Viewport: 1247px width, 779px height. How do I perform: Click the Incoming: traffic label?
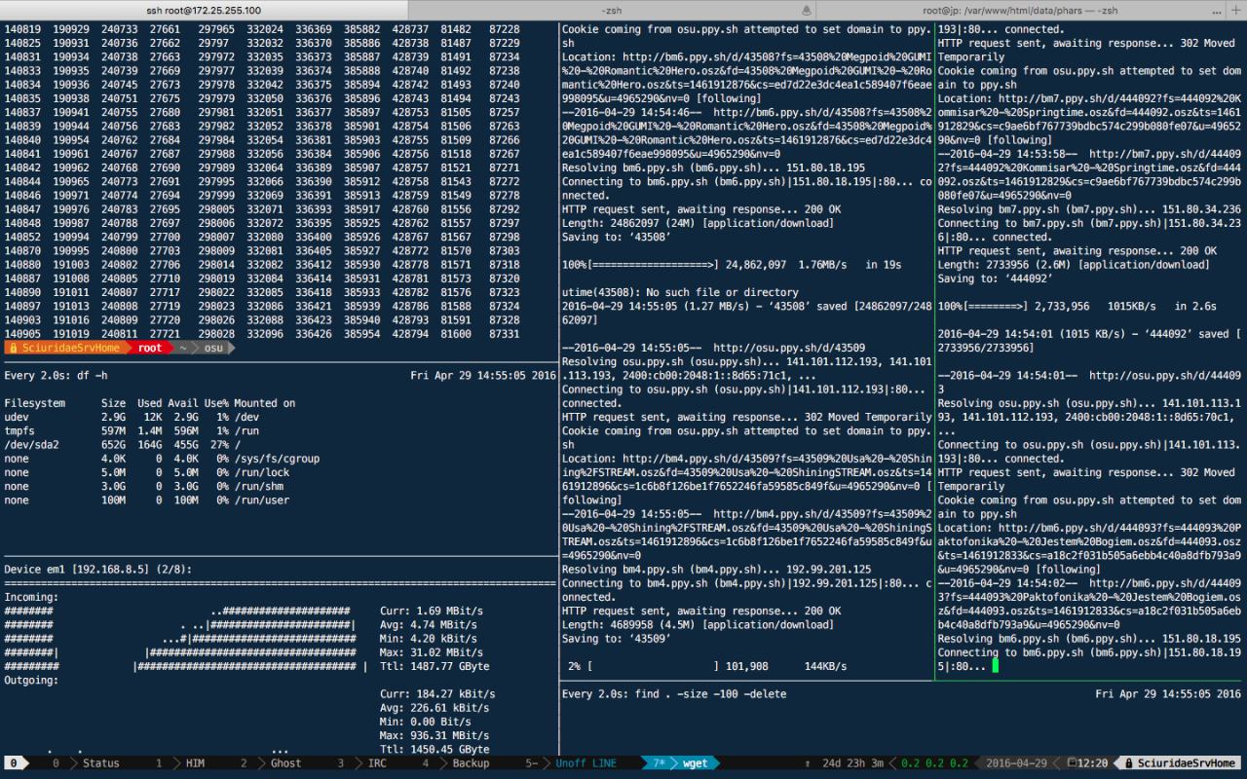[31, 597]
